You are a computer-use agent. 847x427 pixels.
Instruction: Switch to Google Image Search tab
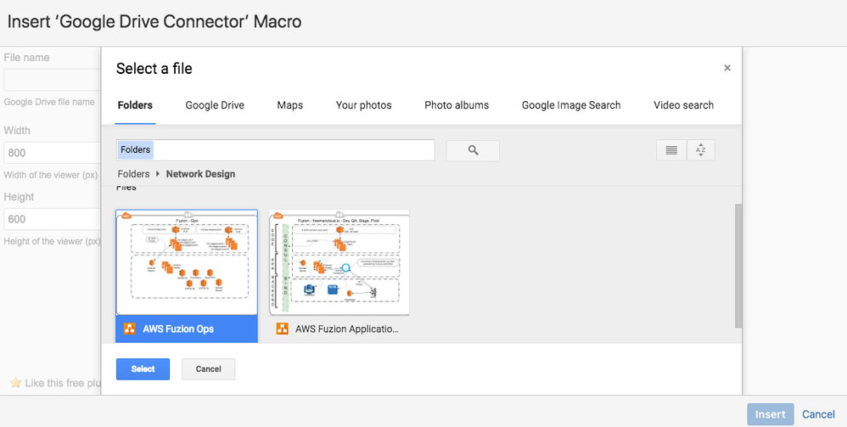point(571,105)
